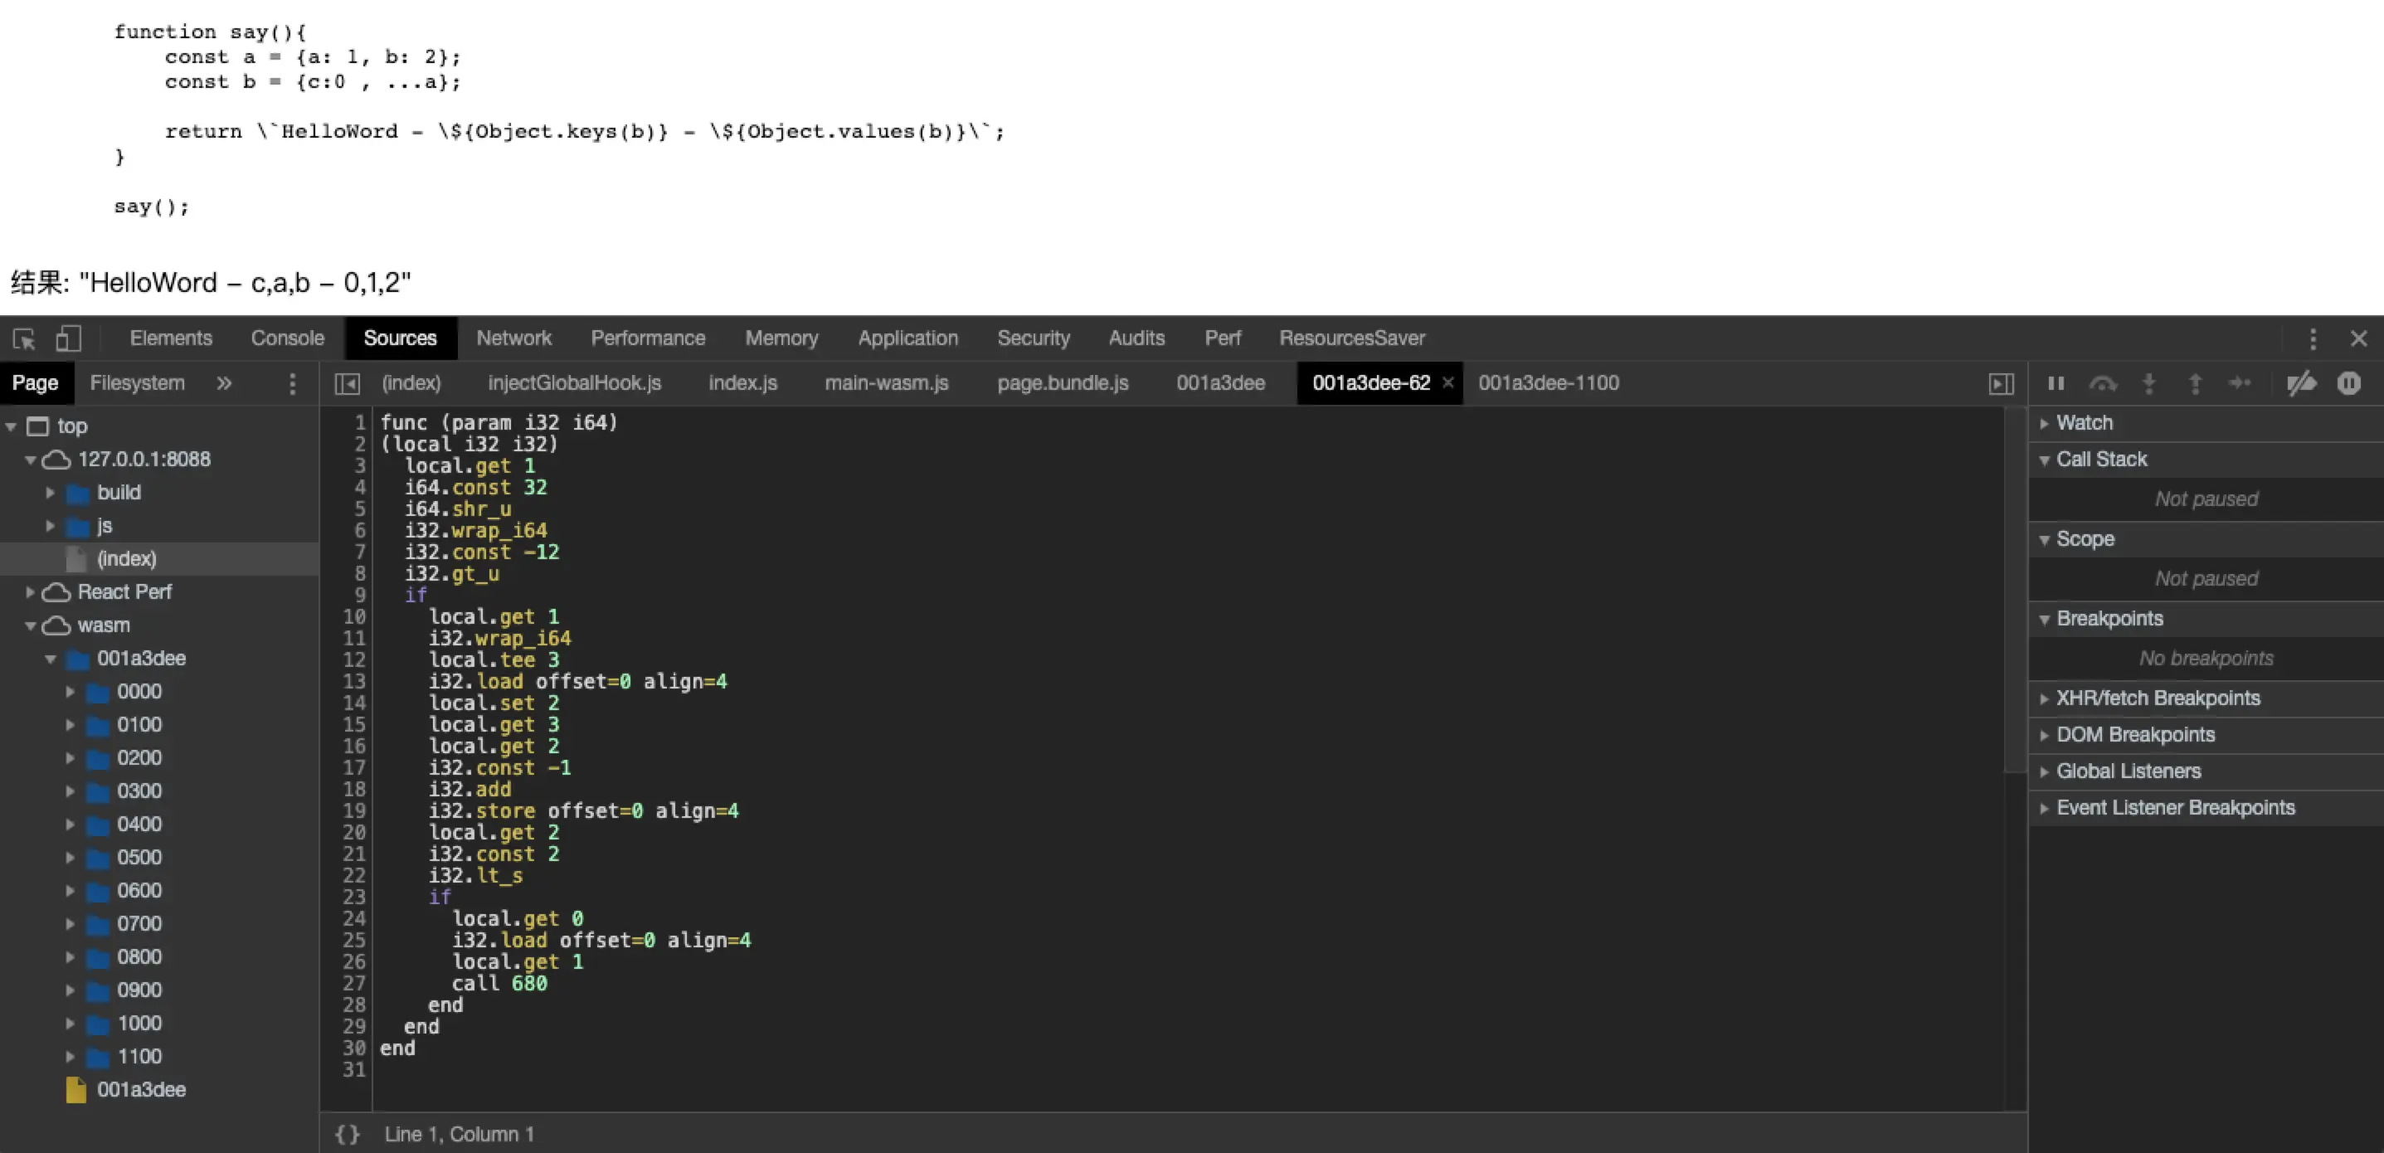
Task: Open source file quick navigation via braces icon
Action: point(347,1134)
